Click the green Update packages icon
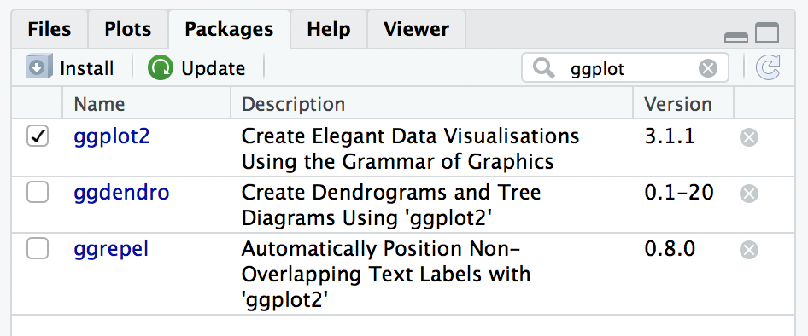Viewport: 808px width, 336px height. [x=161, y=68]
